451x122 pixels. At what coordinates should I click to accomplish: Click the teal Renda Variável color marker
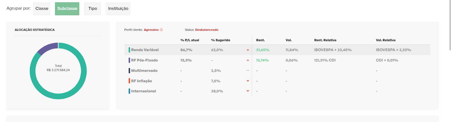pyautogui.click(x=129, y=50)
